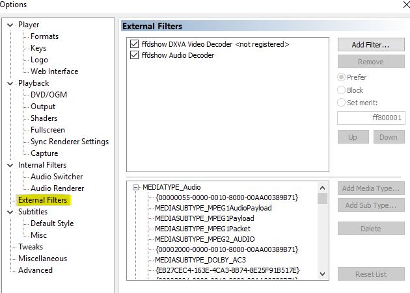The image size is (410, 293).
Task: Collapse the MEDIATYPE_Audio node
Action: [x=136, y=187]
